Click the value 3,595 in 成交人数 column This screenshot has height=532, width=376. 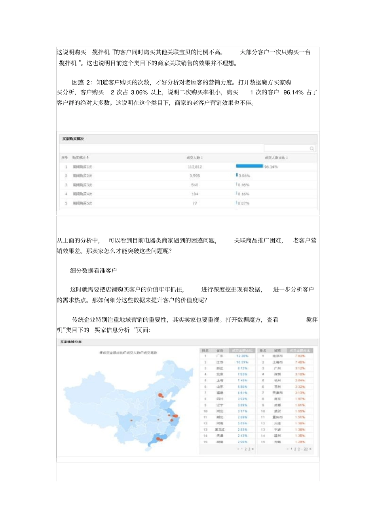[x=194, y=176]
